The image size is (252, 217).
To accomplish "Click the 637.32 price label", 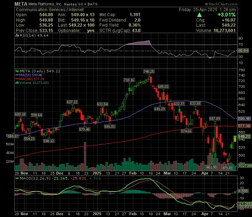I will 72,102.
